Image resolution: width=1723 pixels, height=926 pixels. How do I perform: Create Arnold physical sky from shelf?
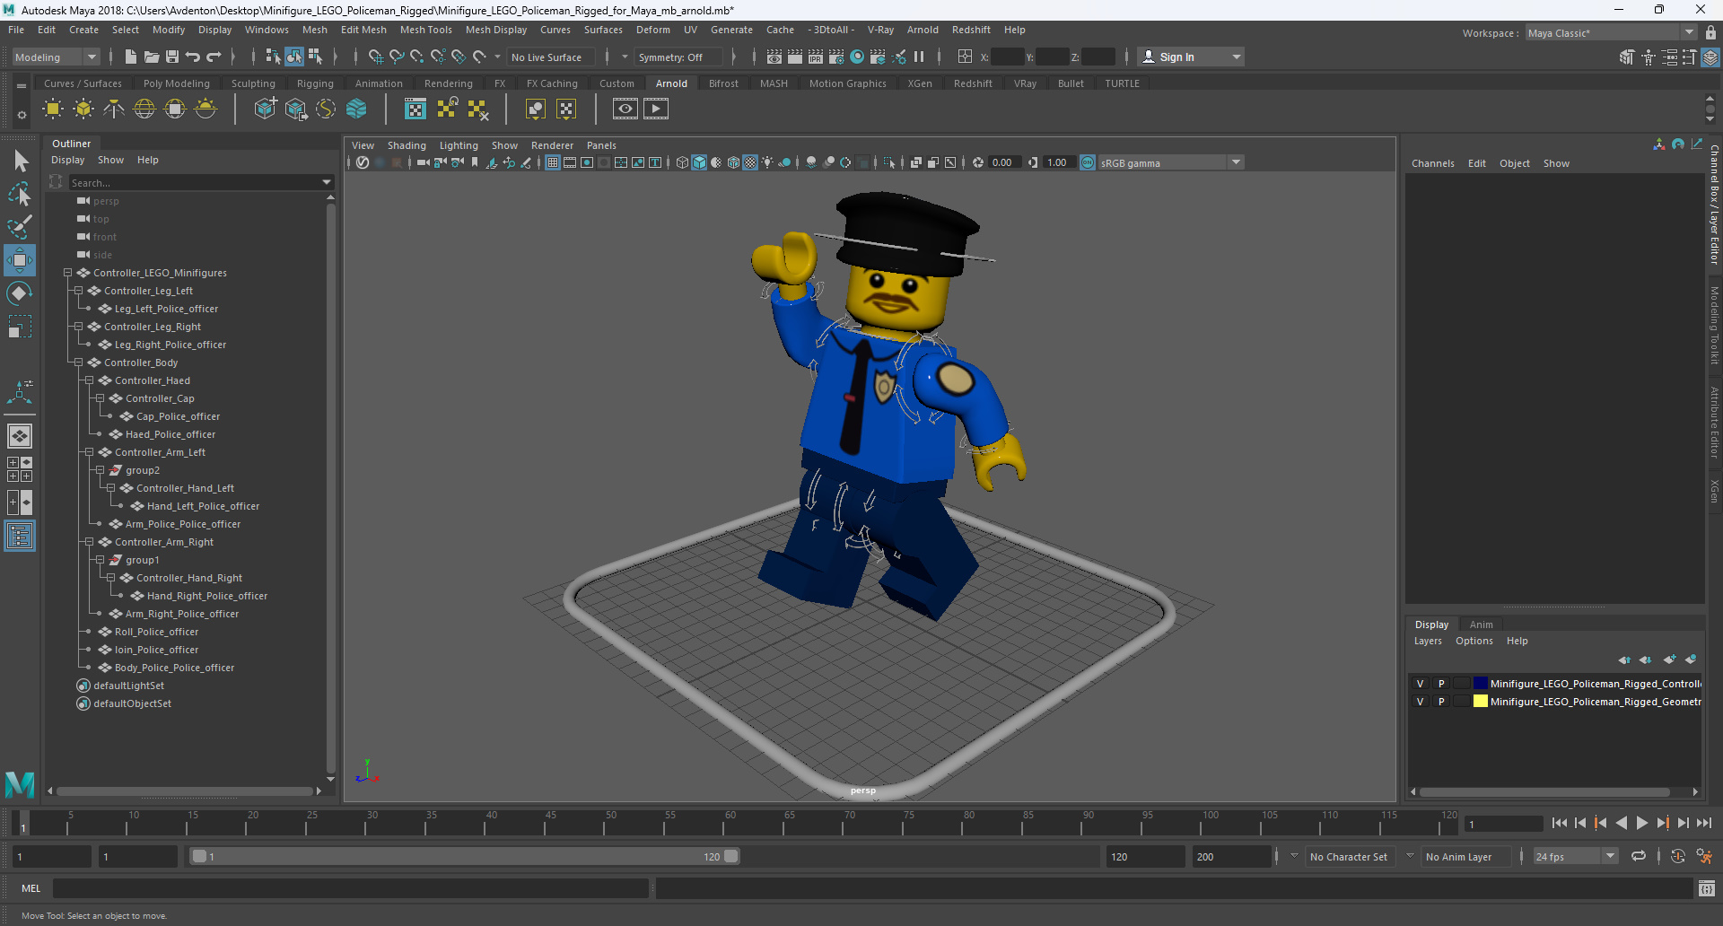tap(206, 109)
